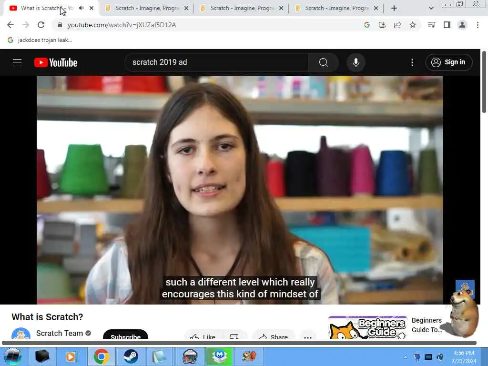Close the first Scratch - Imagine tab
Viewport: 488px width, 366px height.
pos(186,8)
